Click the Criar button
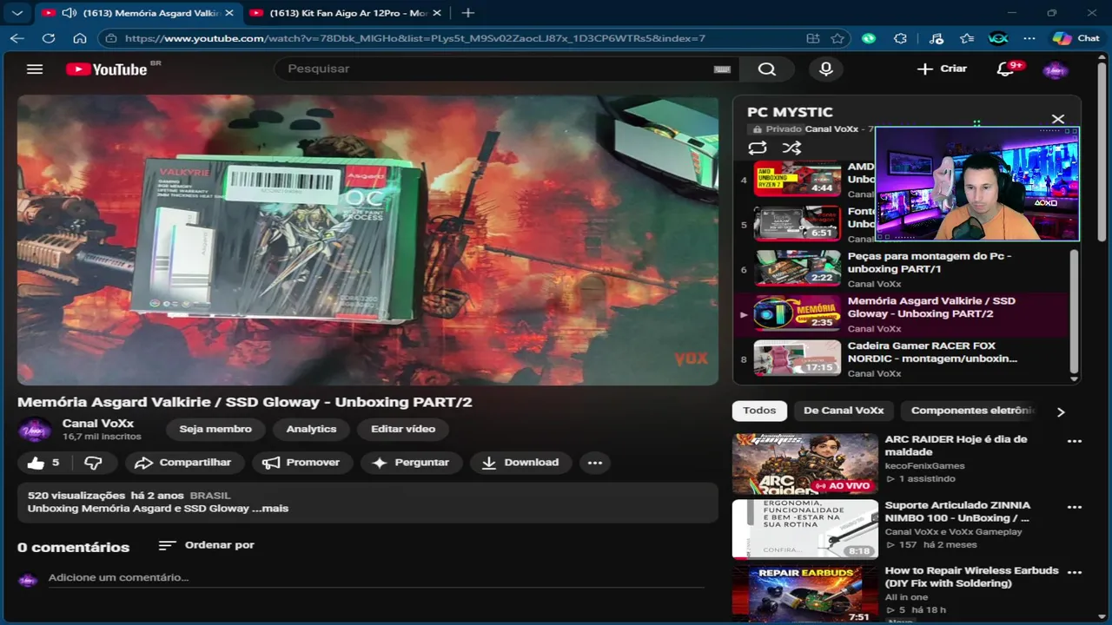Image resolution: width=1112 pixels, height=625 pixels. [942, 69]
